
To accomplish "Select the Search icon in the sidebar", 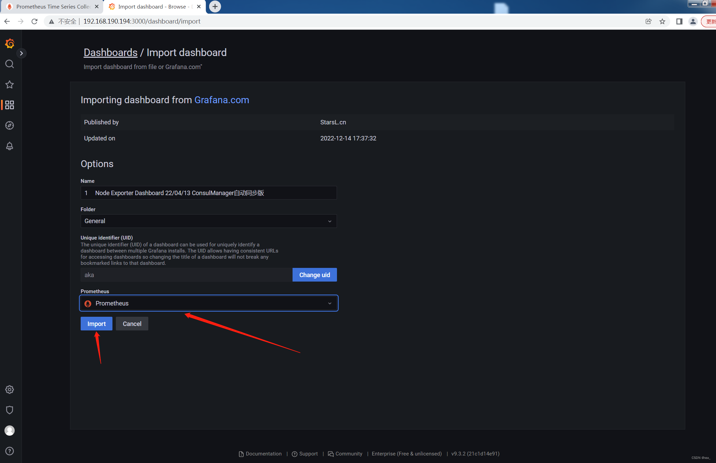I will click(9, 64).
